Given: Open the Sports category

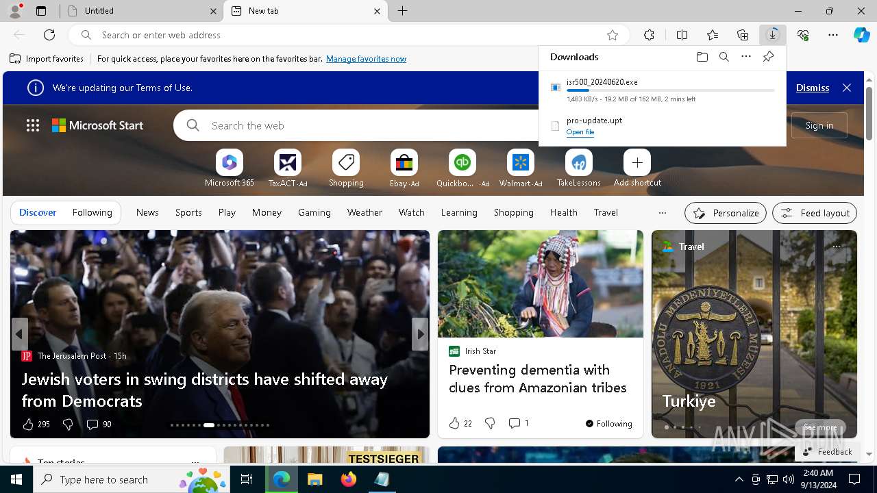Looking at the screenshot, I should tap(188, 213).
